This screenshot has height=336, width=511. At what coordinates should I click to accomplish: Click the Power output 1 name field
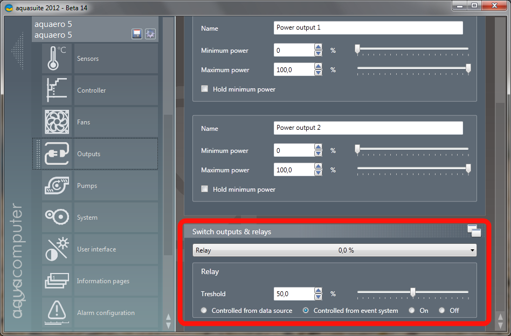coord(368,27)
